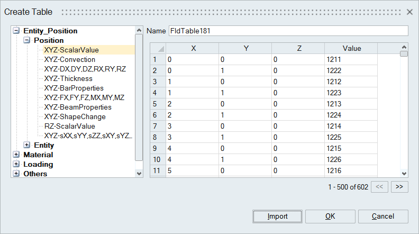
Task: Go to next page of rows
Action: [400, 186]
